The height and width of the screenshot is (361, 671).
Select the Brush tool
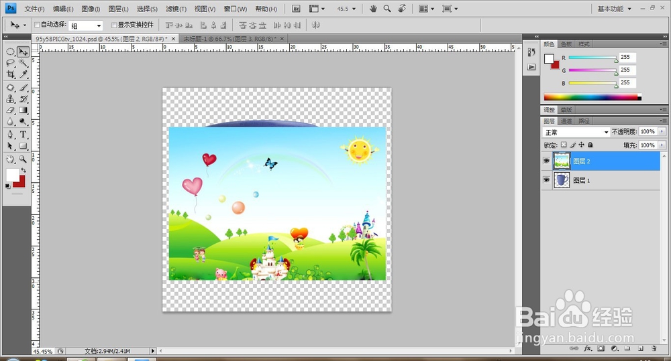click(x=23, y=88)
